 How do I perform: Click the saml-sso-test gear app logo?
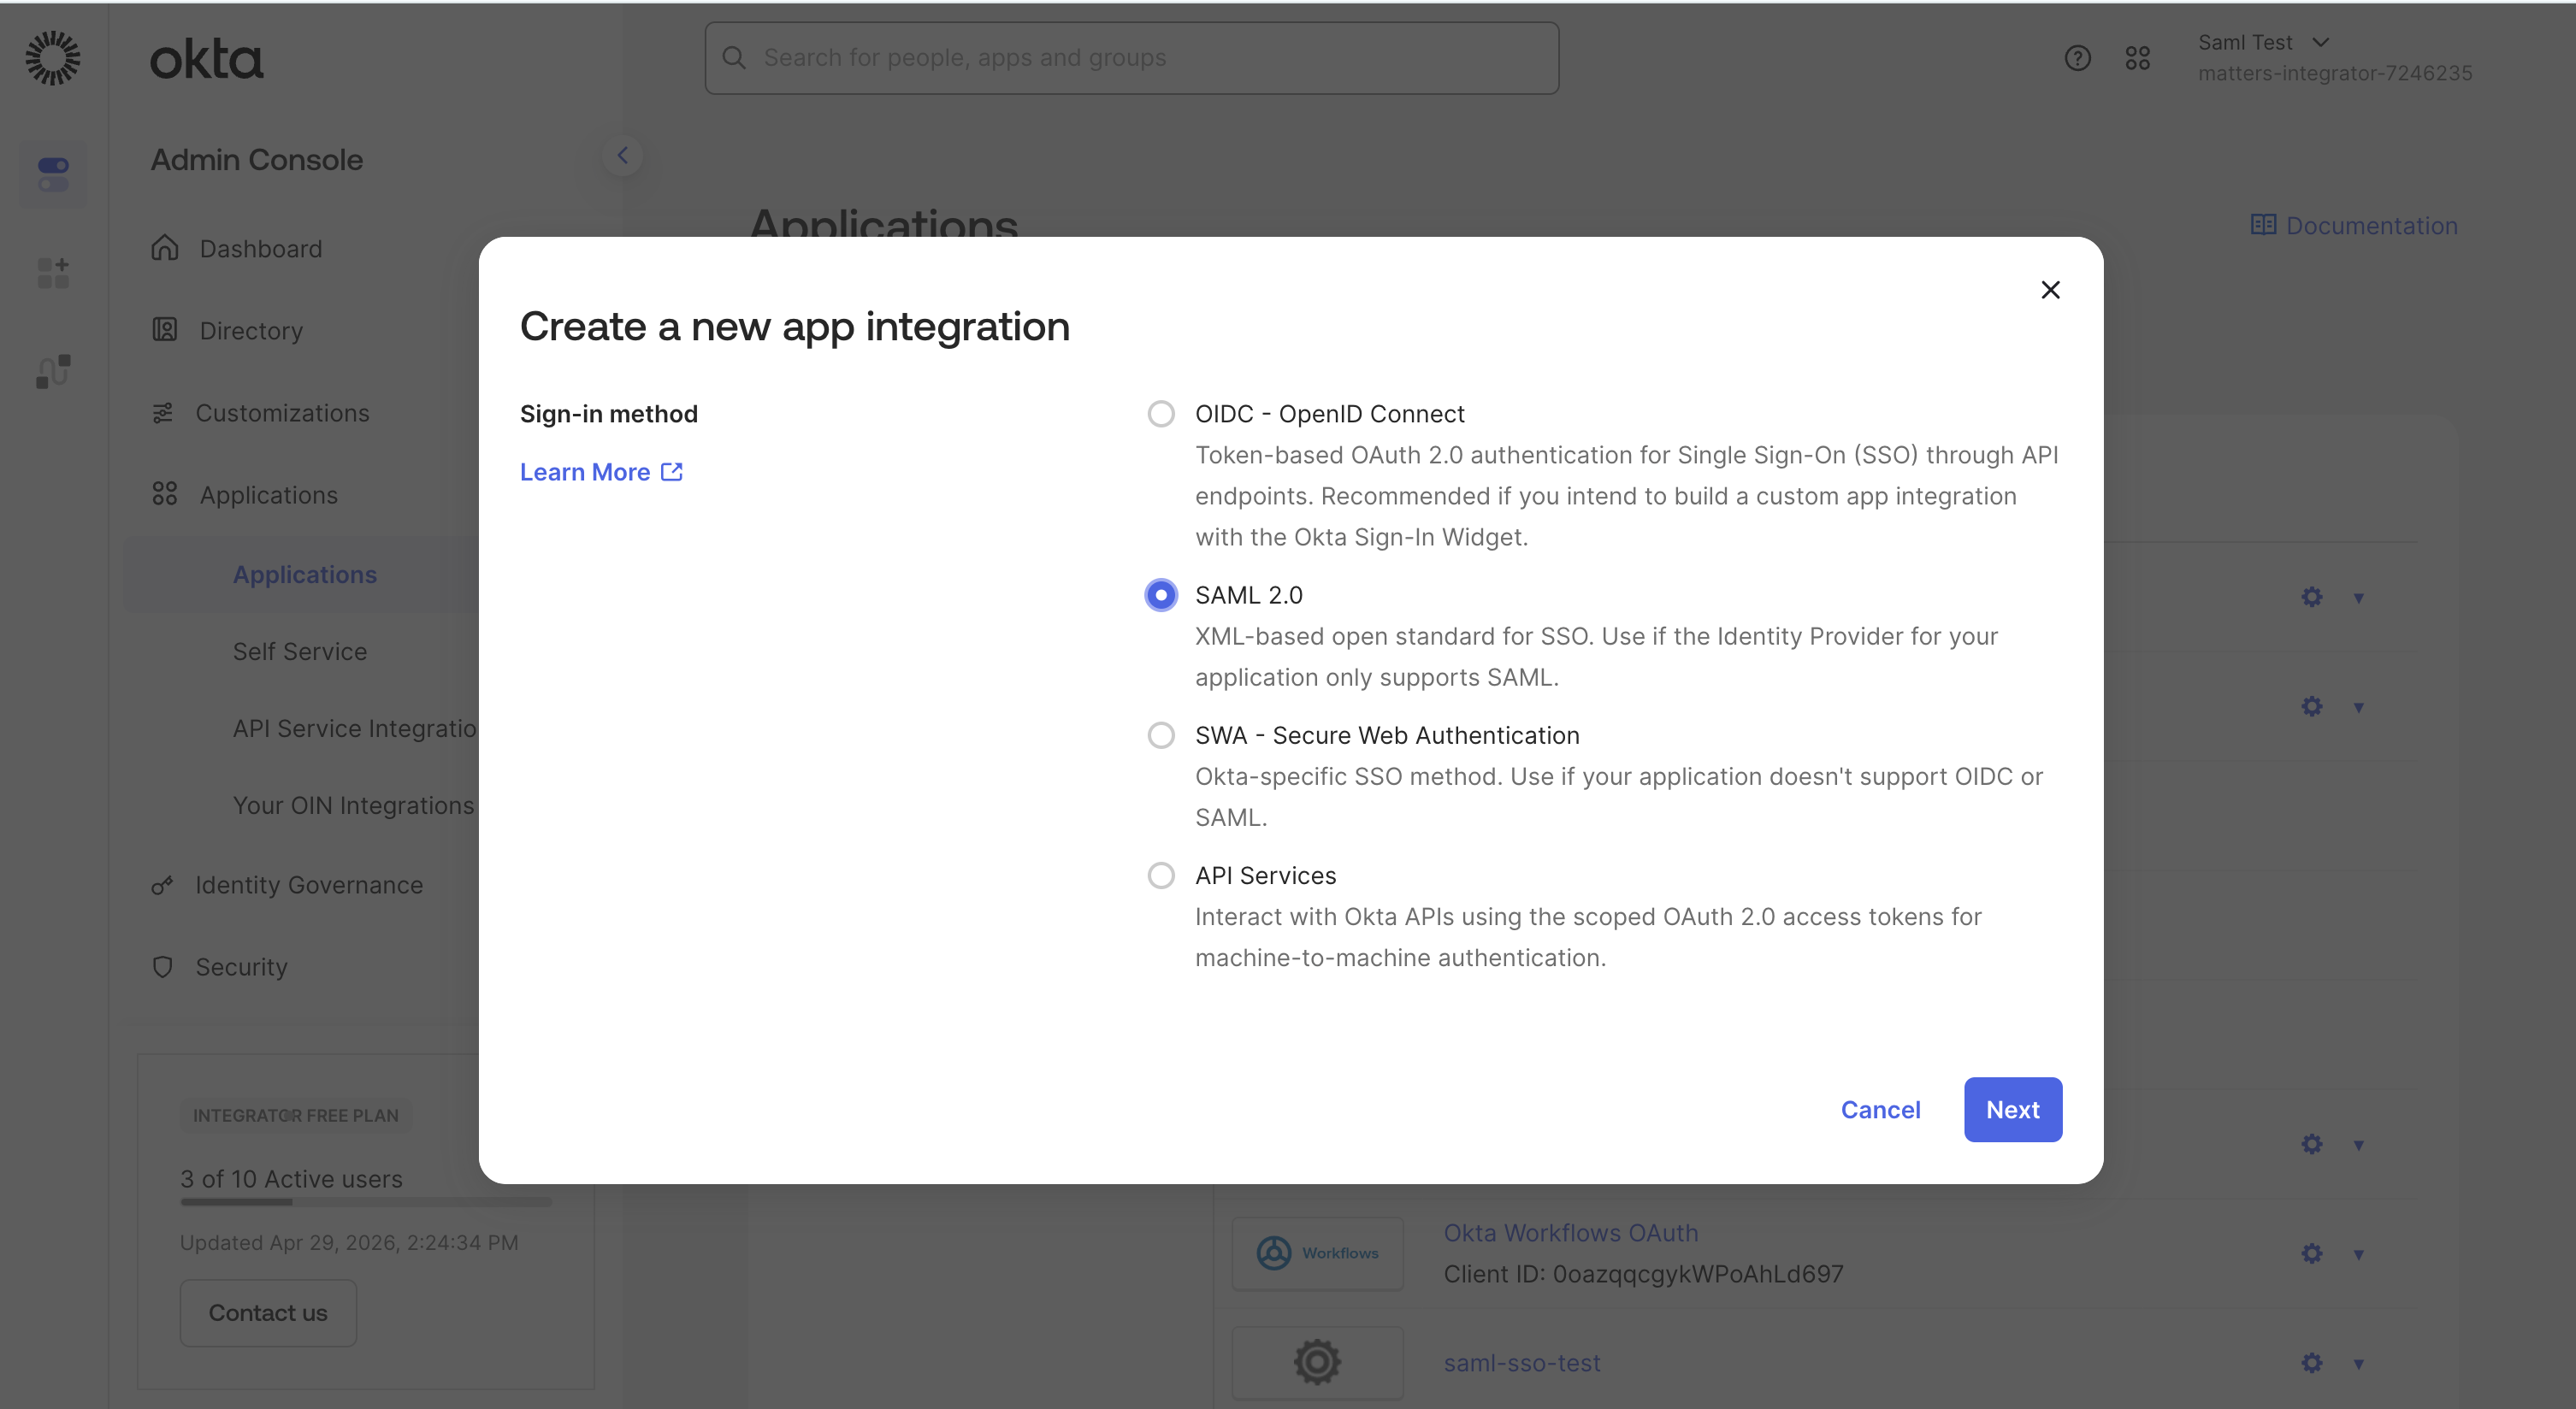coord(1318,1362)
